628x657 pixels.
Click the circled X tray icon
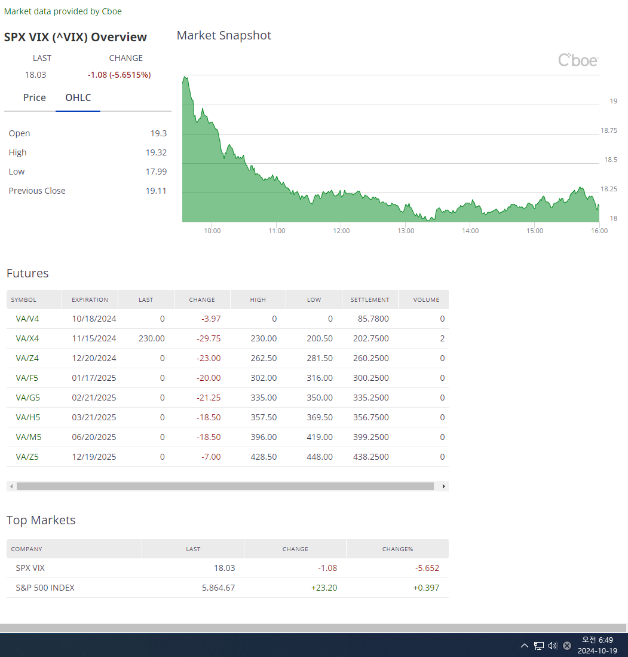[567, 646]
